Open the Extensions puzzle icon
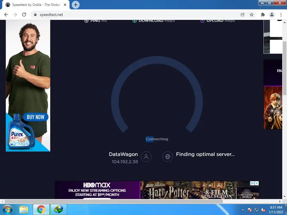 point(263,15)
